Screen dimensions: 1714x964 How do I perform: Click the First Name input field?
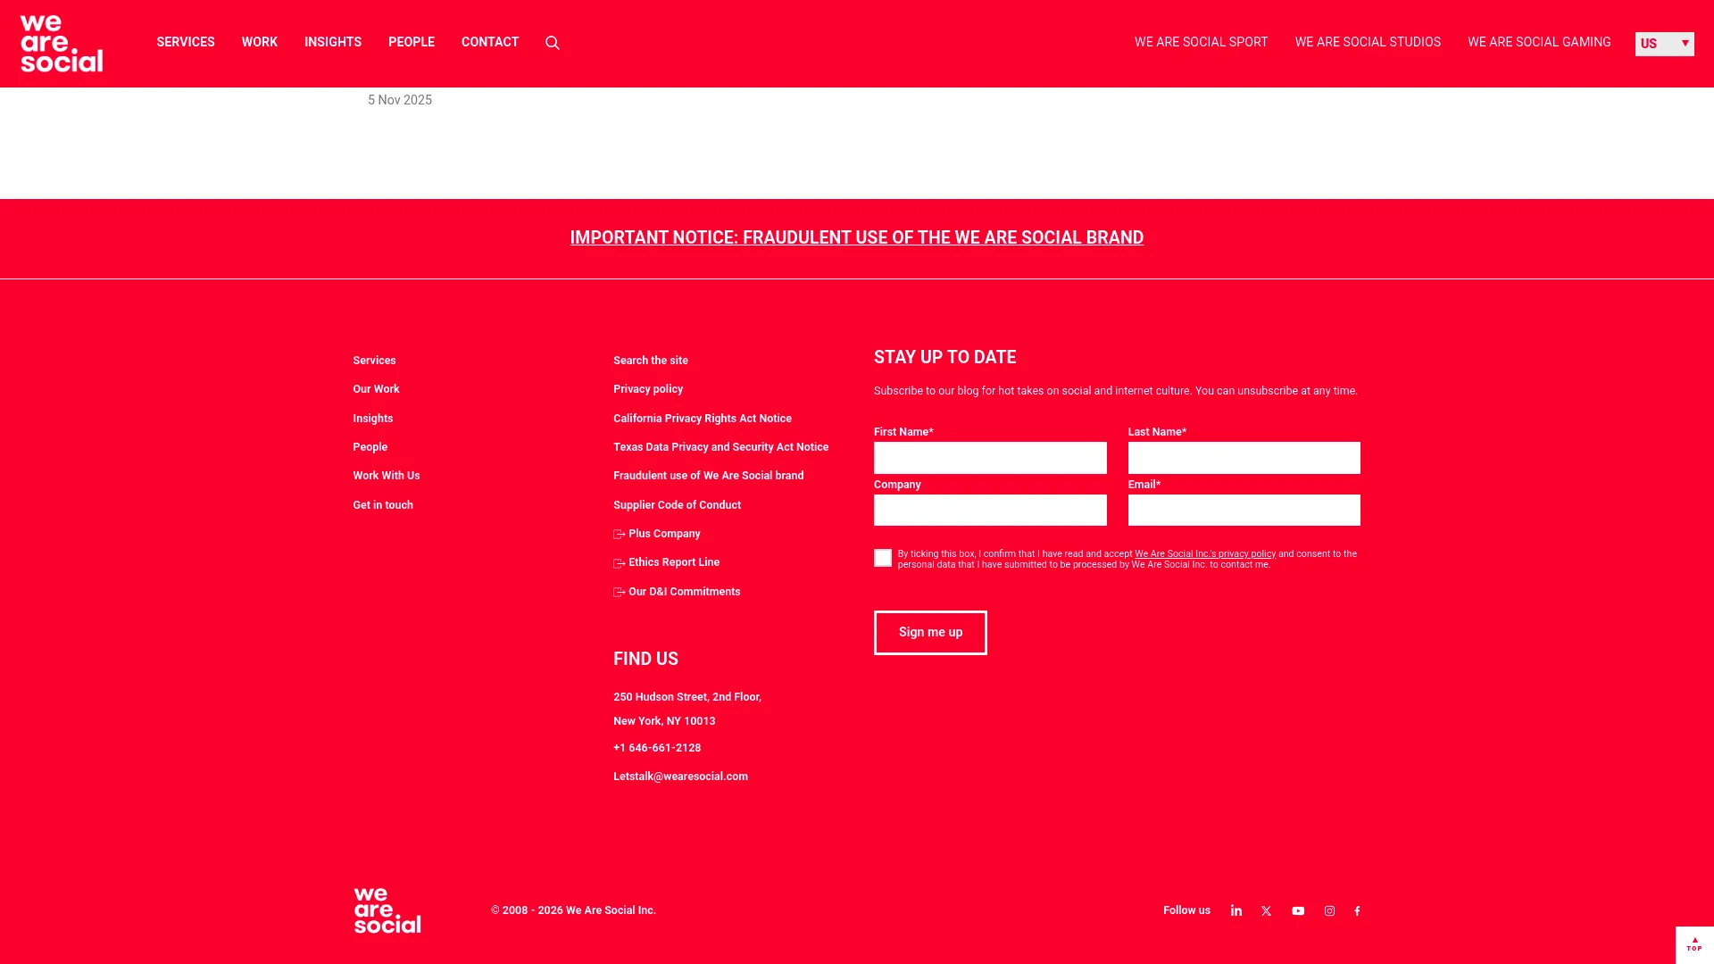pos(990,457)
